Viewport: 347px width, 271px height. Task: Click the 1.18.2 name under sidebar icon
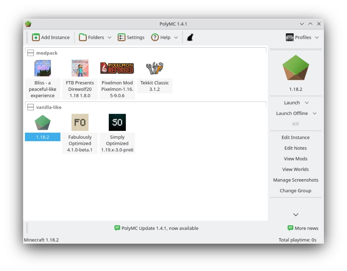point(296,89)
